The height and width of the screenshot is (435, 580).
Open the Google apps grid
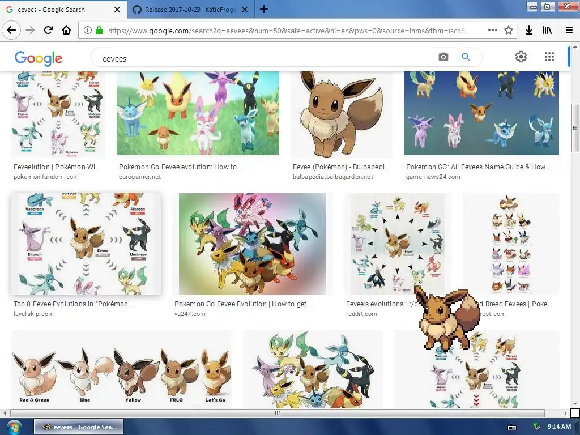[x=549, y=57]
